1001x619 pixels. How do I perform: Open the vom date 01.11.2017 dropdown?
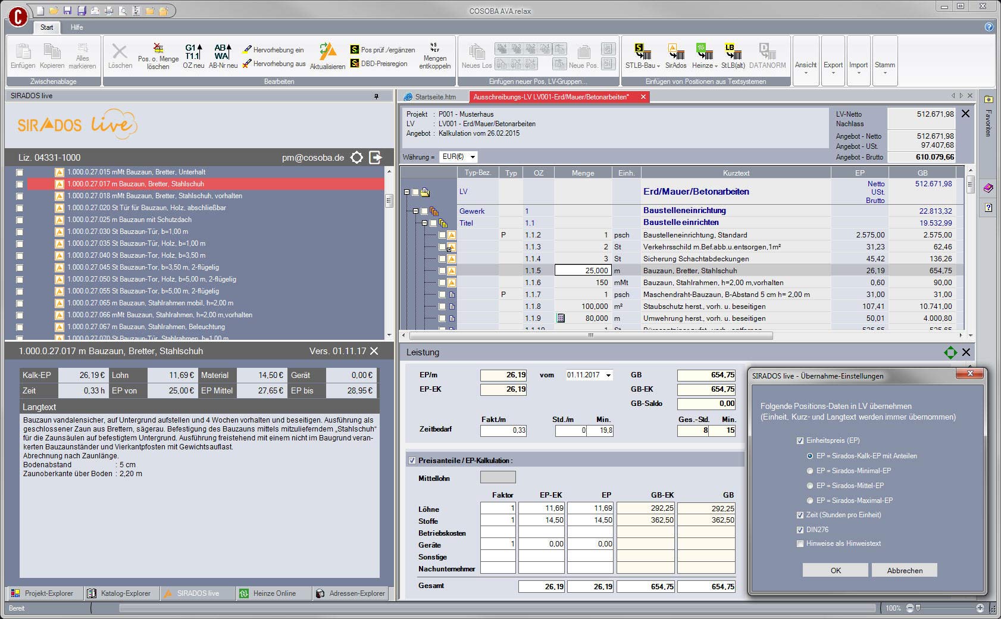coord(608,375)
